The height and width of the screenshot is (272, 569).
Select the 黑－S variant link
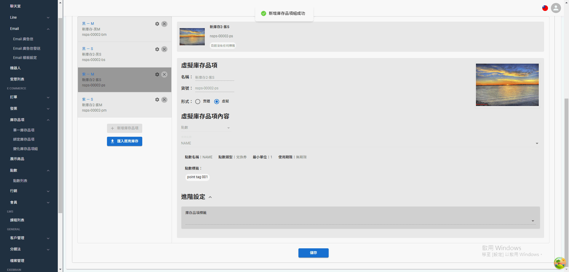88,49
